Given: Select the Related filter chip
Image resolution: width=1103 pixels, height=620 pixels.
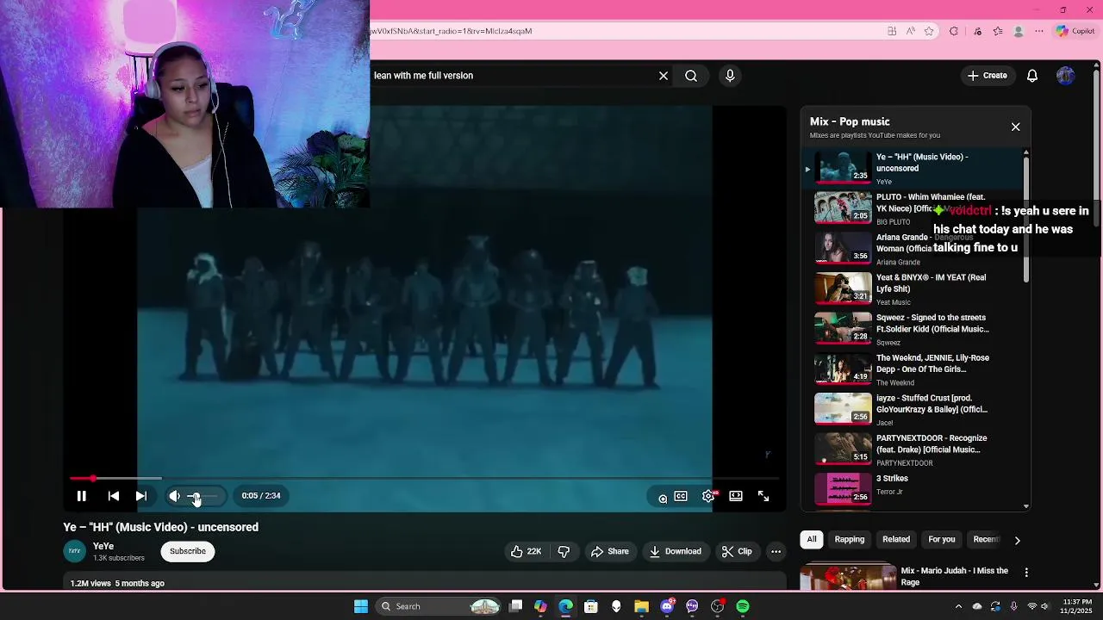Looking at the screenshot, I should coord(896,539).
